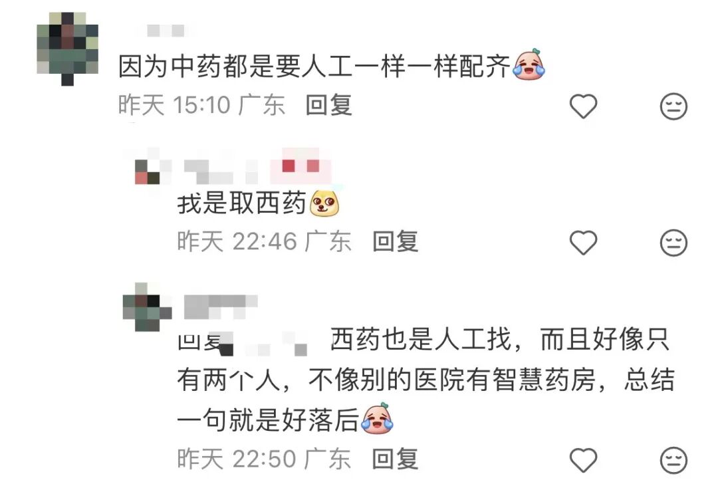Open avatar of the 22:50 replier
Viewport: 718px width, 488px height.
click(147, 306)
